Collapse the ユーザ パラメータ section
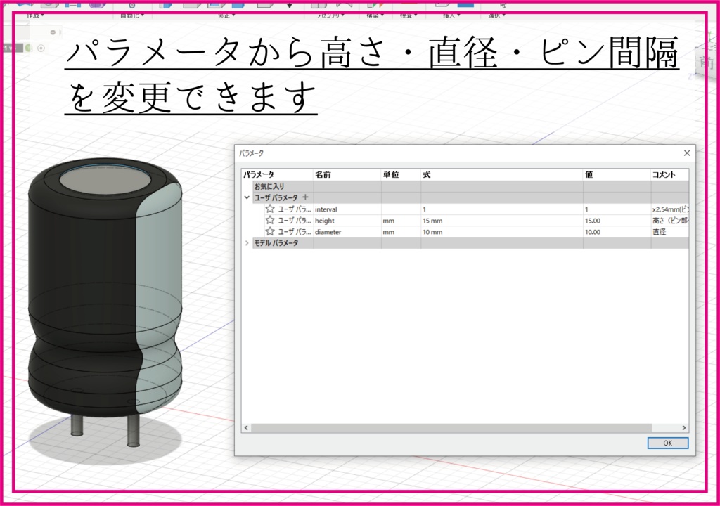 tap(245, 197)
